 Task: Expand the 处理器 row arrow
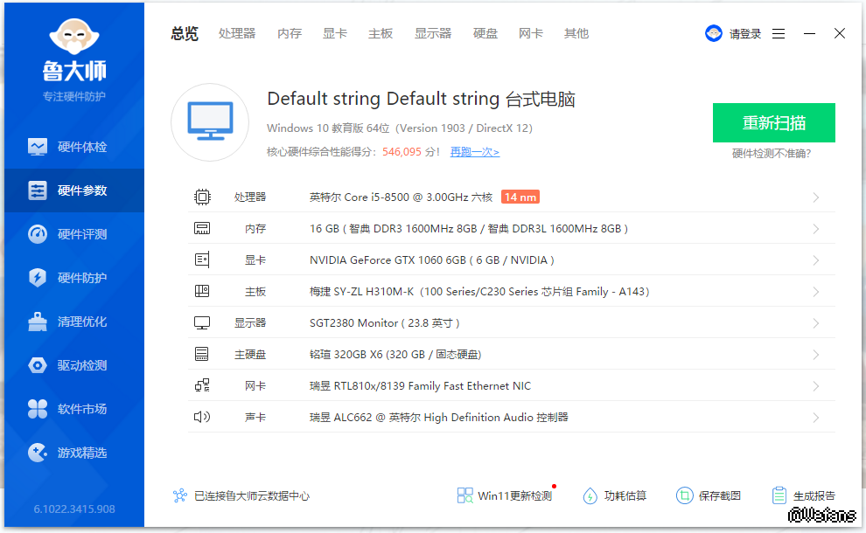[x=815, y=197]
